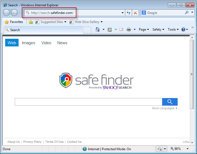Open the Terms Of Use link
The height and width of the screenshot is (154, 197).
point(54,142)
